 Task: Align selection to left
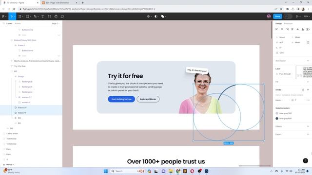[x=276, y=29]
